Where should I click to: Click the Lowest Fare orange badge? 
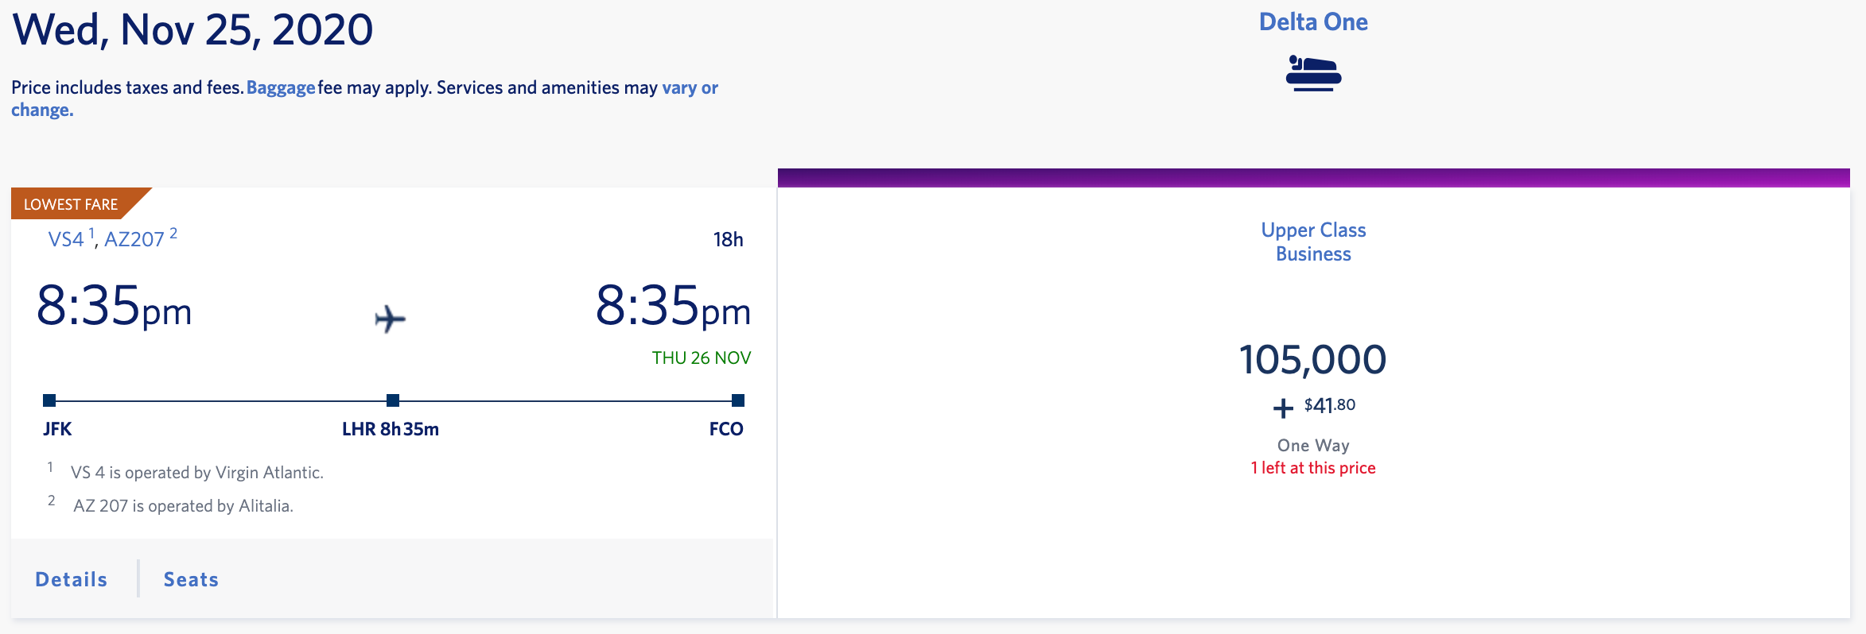click(71, 204)
